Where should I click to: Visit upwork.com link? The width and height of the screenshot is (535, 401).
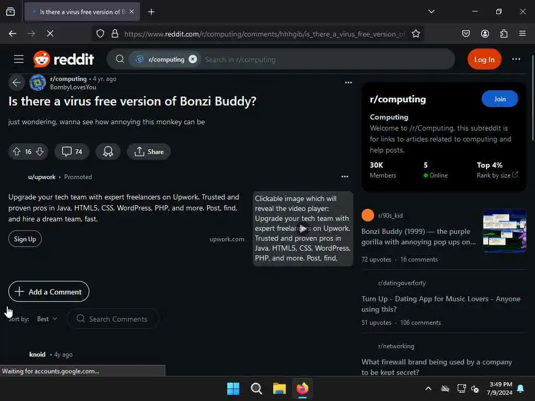point(227,239)
